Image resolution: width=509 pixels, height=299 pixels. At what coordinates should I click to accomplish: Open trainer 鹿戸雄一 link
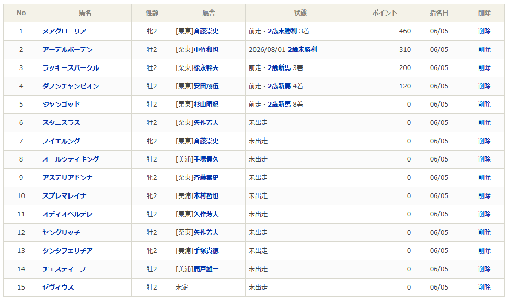point(206,269)
